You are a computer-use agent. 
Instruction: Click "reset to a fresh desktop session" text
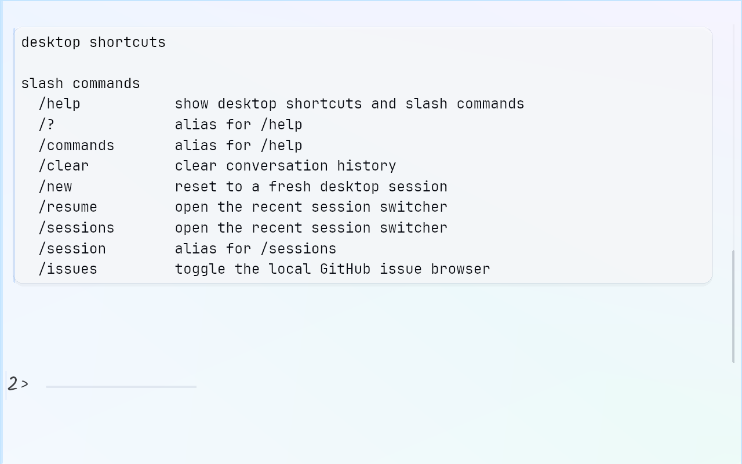pyautogui.click(x=311, y=187)
